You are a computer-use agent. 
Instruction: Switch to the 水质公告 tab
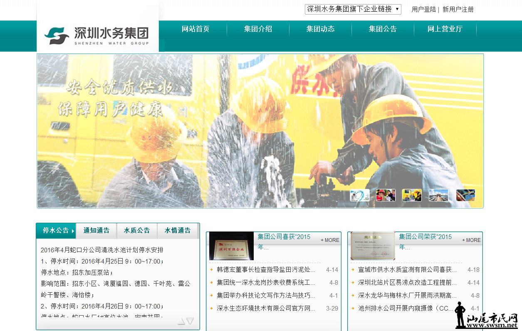(137, 231)
